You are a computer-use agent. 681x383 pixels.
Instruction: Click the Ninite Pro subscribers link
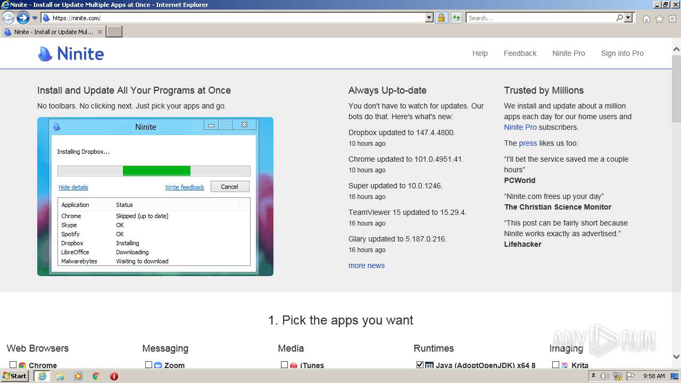(x=520, y=127)
